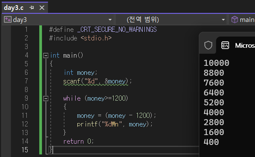Screen dimensions: 255x157
Task: Click the shield icon in console window
Action: point(208,45)
